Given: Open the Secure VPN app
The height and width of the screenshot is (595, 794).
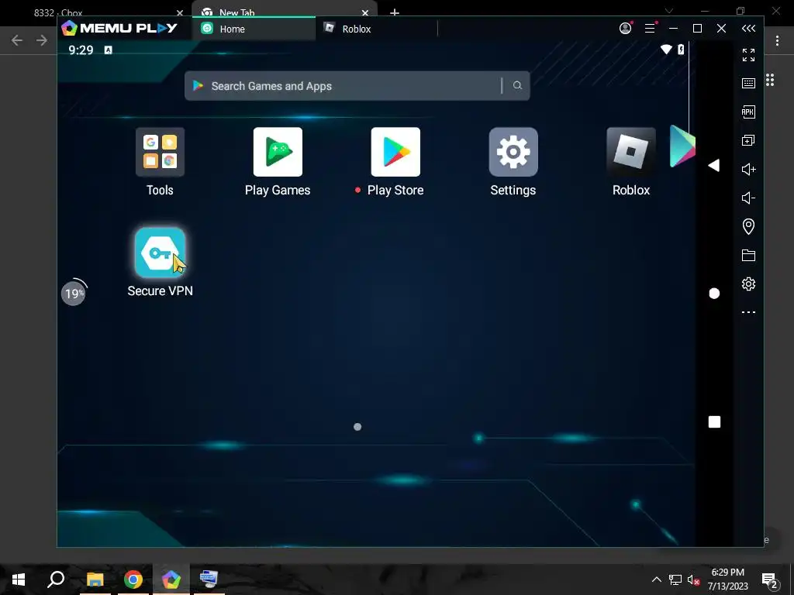Looking at the screenshot, I should (x=160, y=253).
